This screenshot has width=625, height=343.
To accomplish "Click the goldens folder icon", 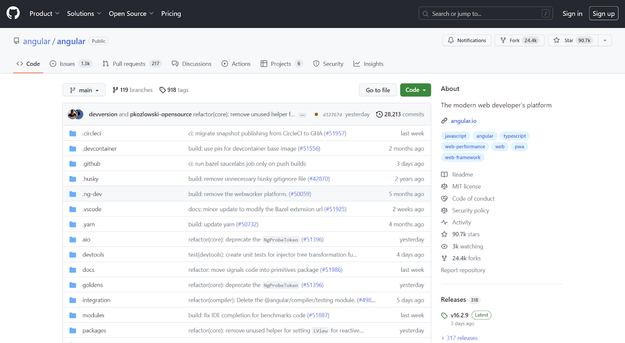I will coord(73,285).
